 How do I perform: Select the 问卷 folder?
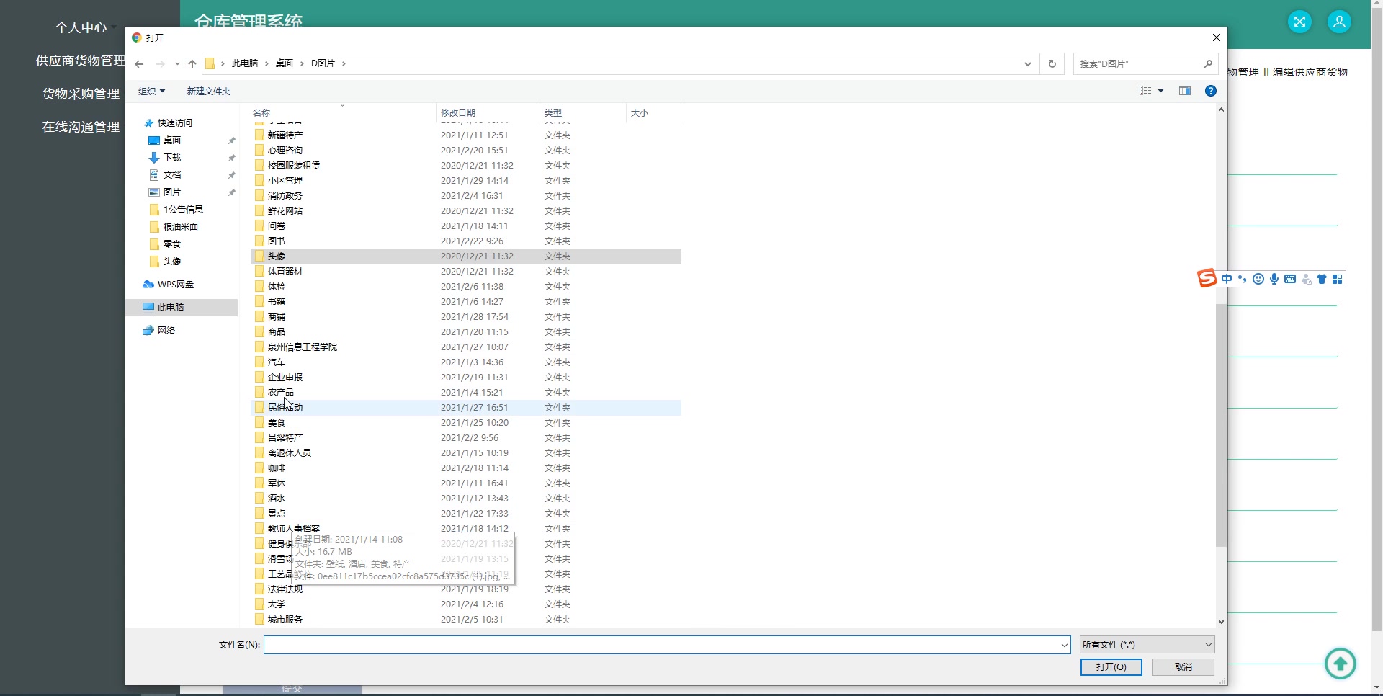[x=466, y=226]
